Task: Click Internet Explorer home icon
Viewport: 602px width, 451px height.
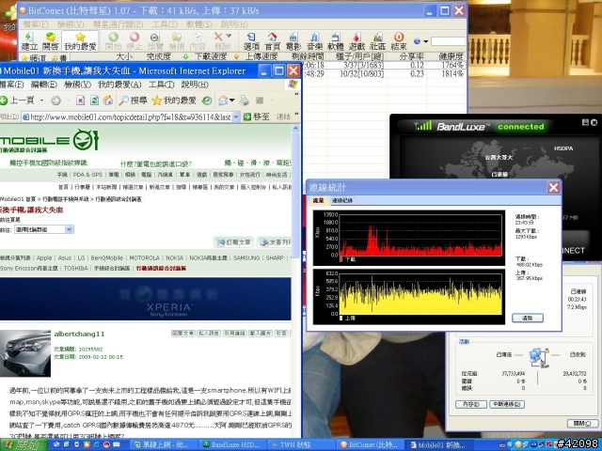Action: coord(108,101)
